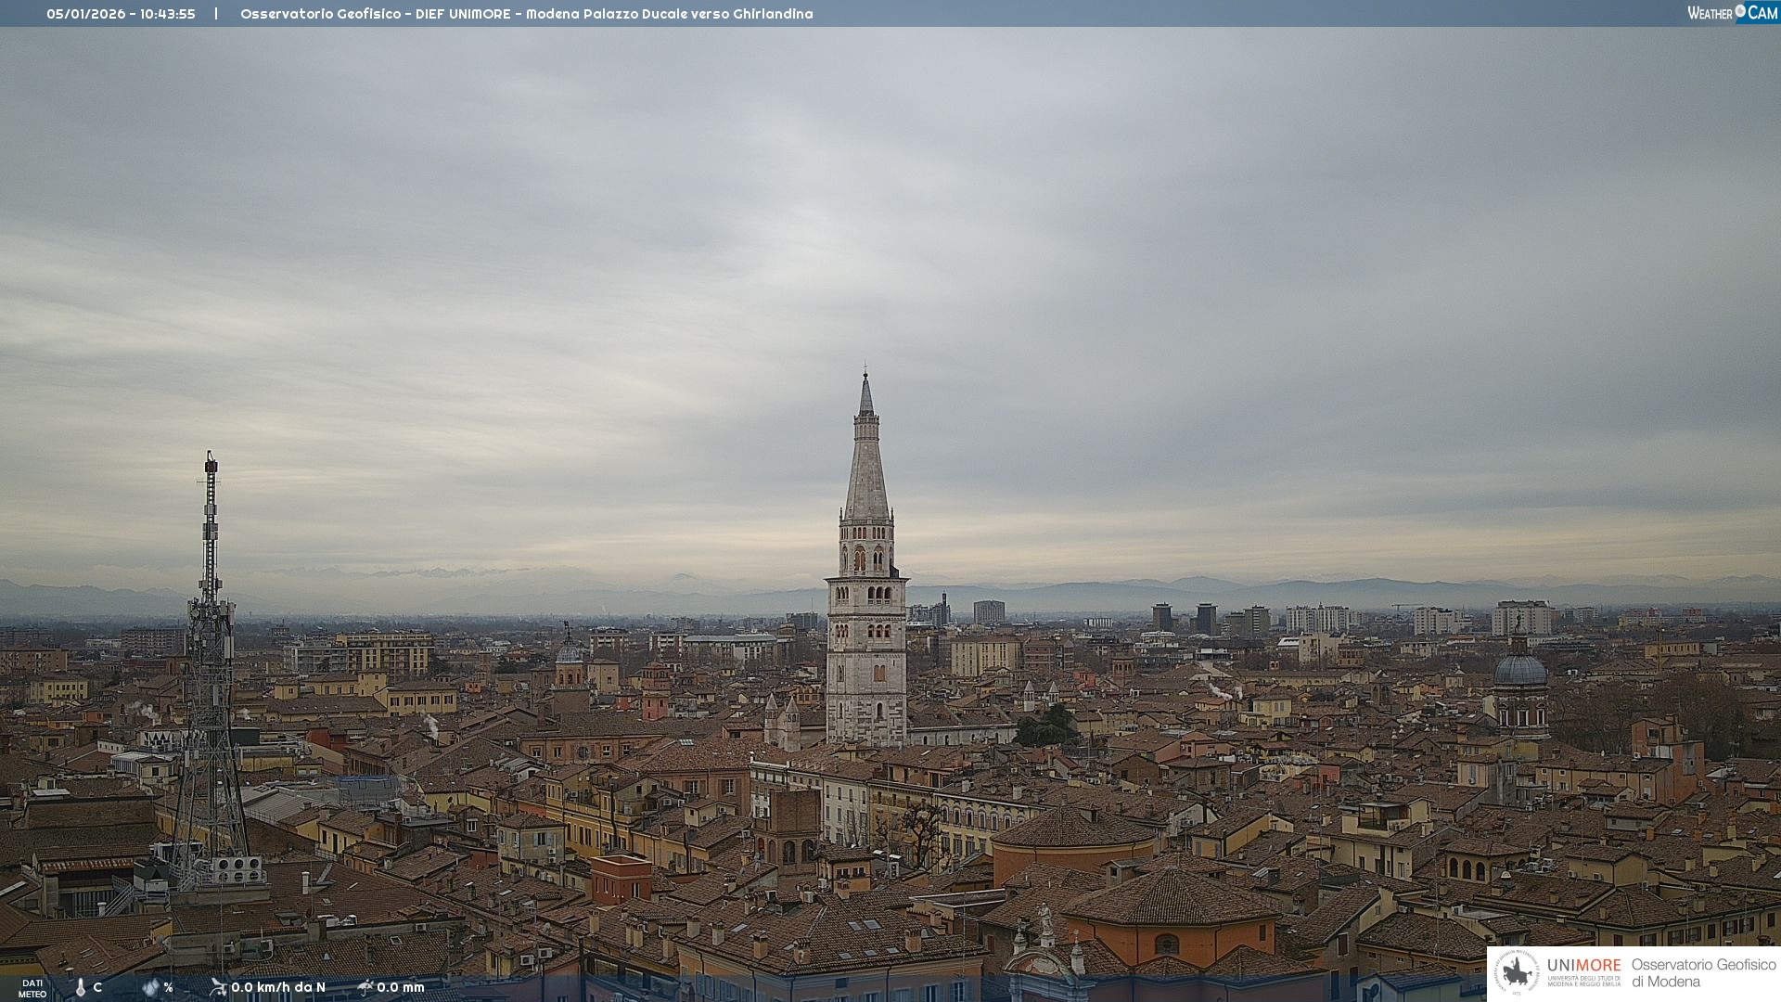Click the UNIMORE university seal emblem
Image resolution: width=1781 pixels, height=1002 pixels.
coord(1516,973)
